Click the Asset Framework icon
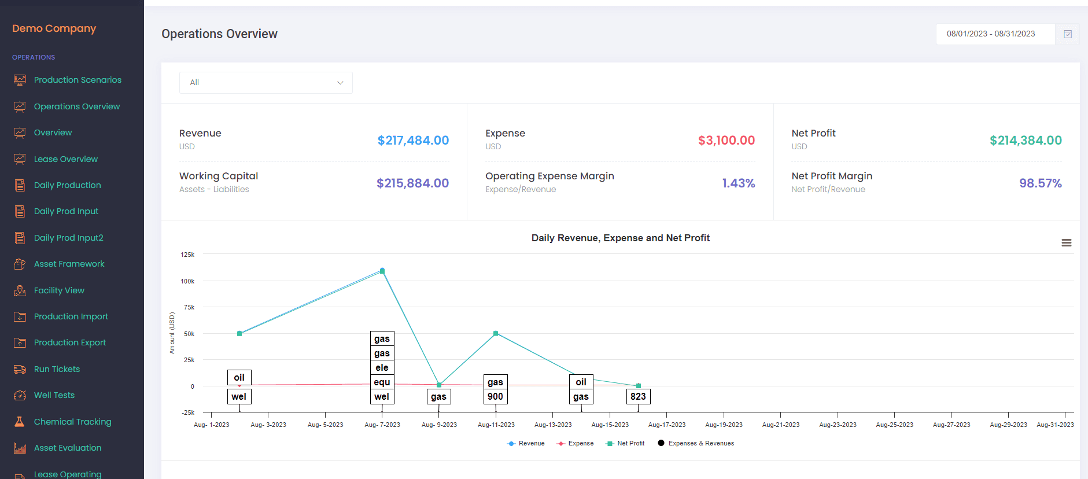This screenshot has width=1088, height=479. tap(20, 264)
